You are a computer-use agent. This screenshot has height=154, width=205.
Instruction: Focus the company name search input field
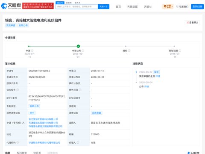click(x=77, y=6)
